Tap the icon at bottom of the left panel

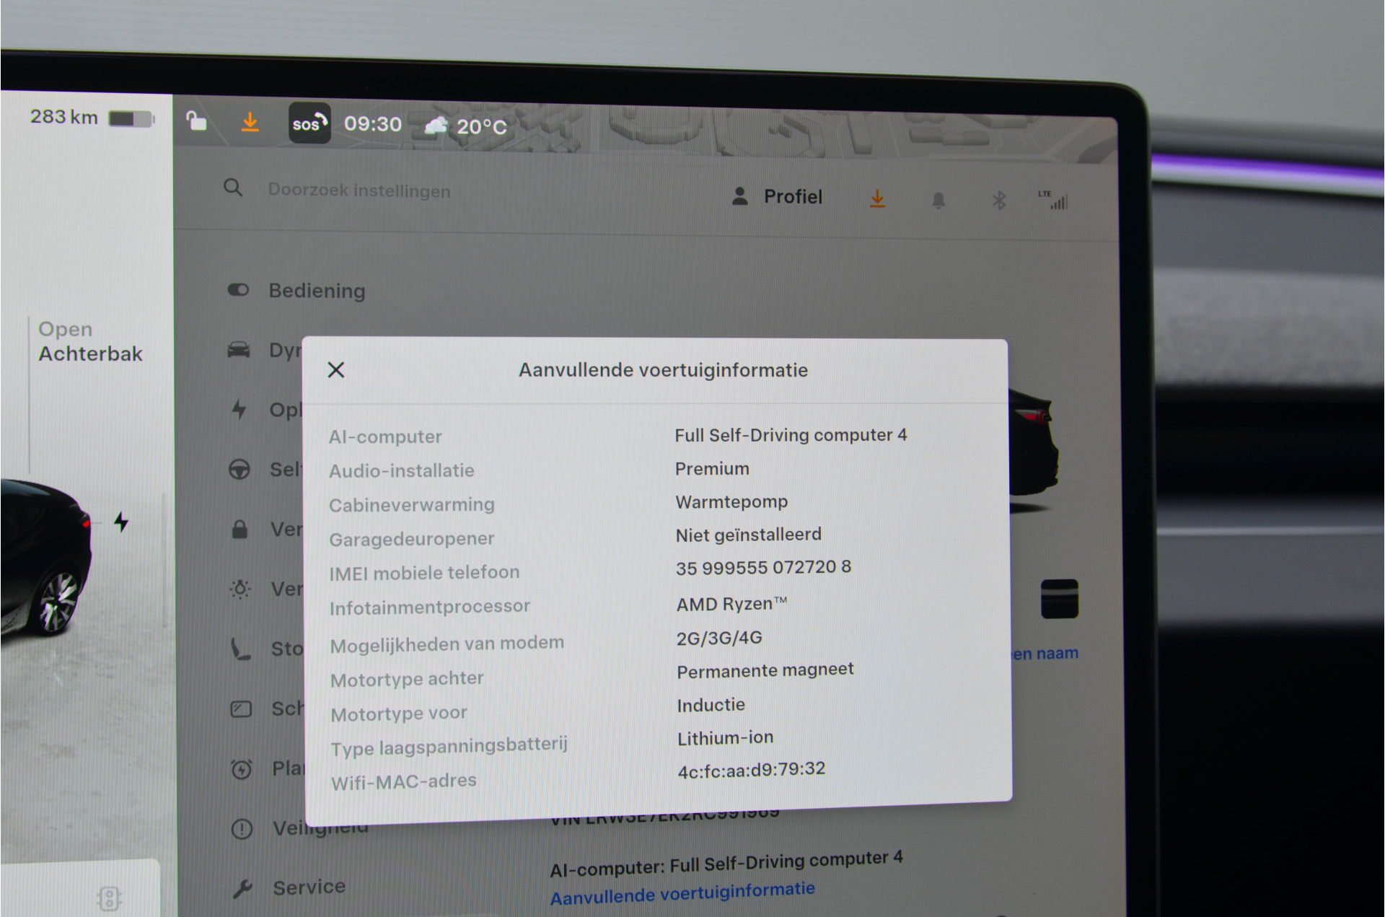(x=109, y=898)
